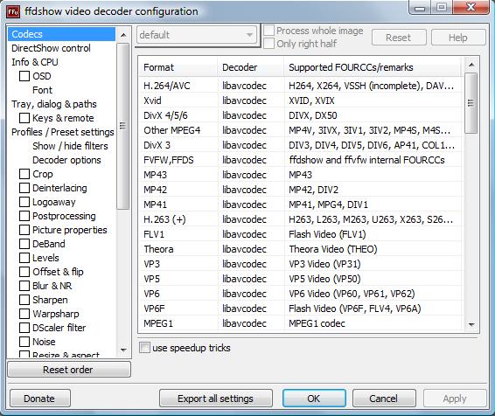
Task: Check the Noise filter box
Action: click(24, 342)
